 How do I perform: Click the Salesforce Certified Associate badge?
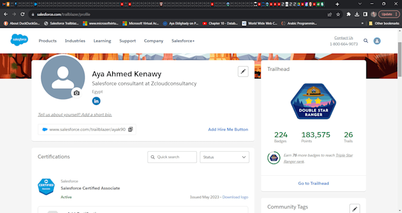pyautogui.click(x=46, y=186)
